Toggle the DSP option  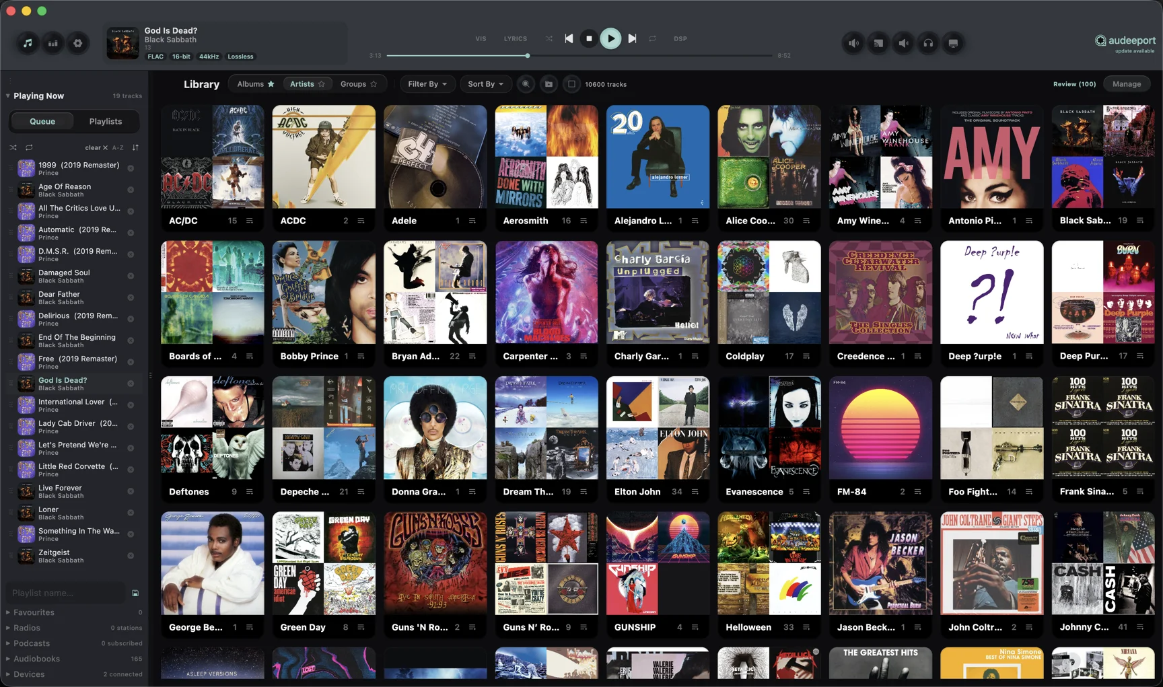tap(680, 38)
